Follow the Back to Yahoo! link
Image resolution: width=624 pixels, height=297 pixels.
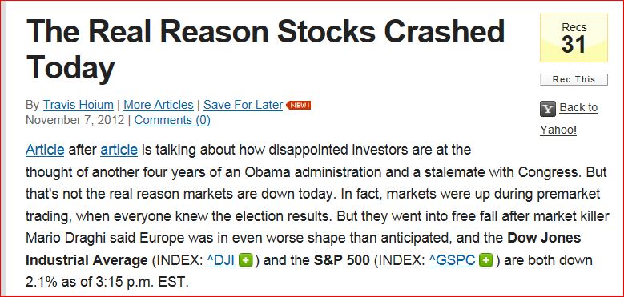pos(569,118)
